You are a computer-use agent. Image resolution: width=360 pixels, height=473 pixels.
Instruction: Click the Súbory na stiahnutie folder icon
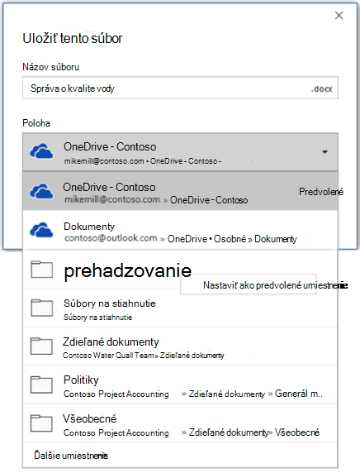(42, 308)
